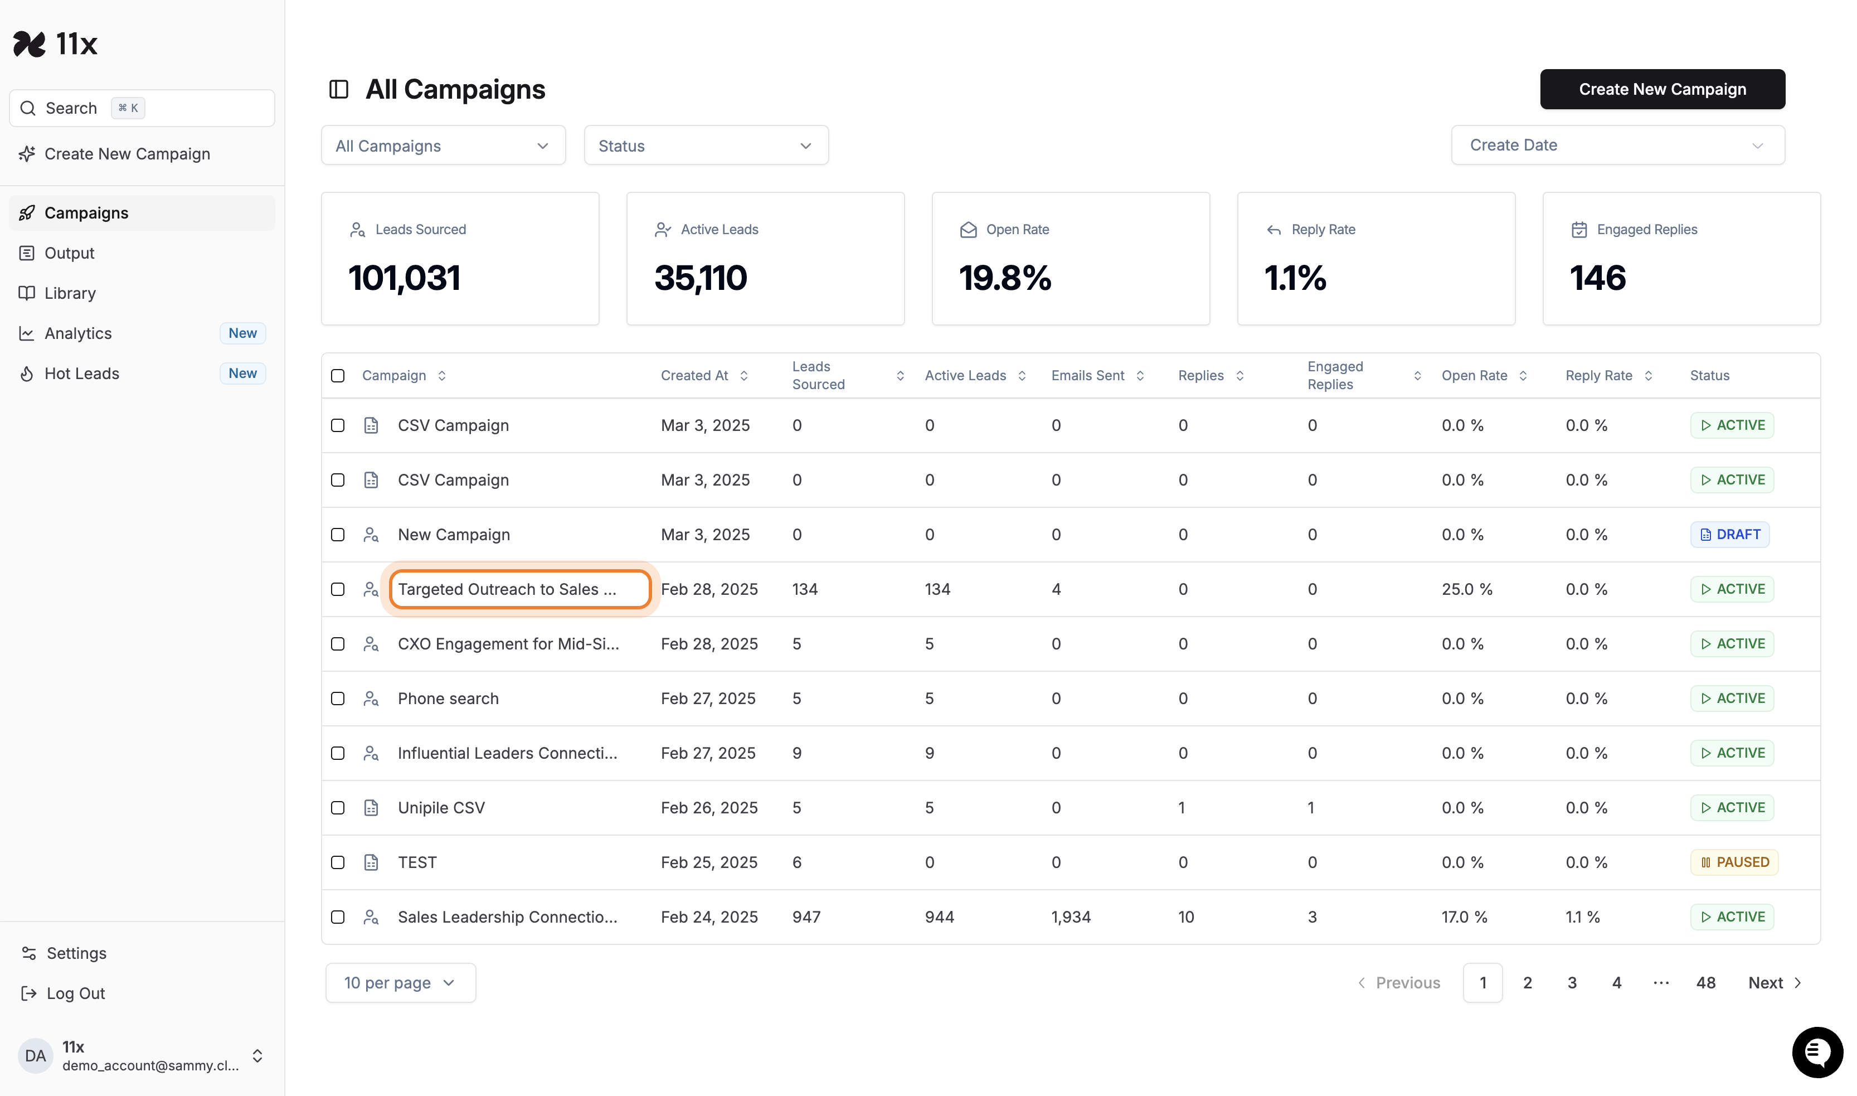Click the file icon for Unipile CSV
This screenshot has height=1096, width=1857.
click(x=371, y=808)
